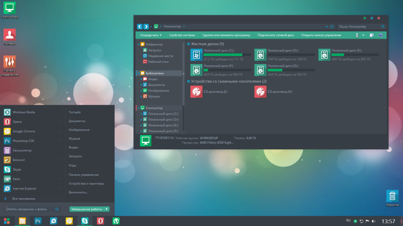
Task: Open CD drive (J:) icon
Action: coord(196,91)
